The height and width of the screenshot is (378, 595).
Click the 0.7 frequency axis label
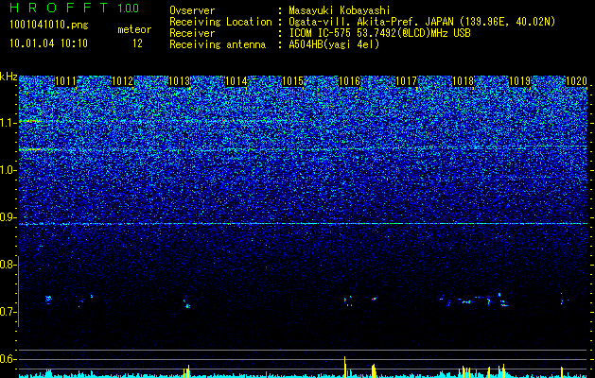[8, 312]
